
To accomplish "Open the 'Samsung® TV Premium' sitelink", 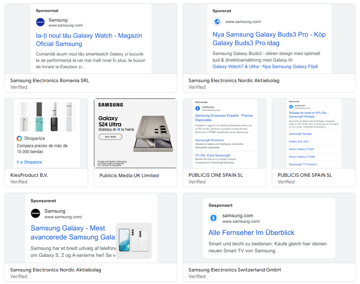I will pos(303,164).
